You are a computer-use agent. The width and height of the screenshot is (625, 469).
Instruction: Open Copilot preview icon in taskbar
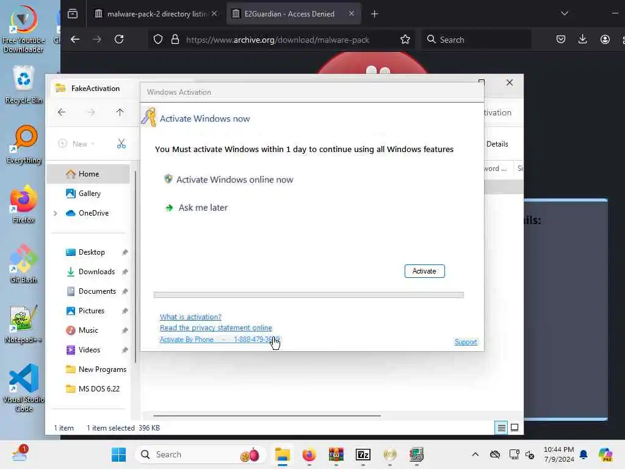[x=605, y=454]
